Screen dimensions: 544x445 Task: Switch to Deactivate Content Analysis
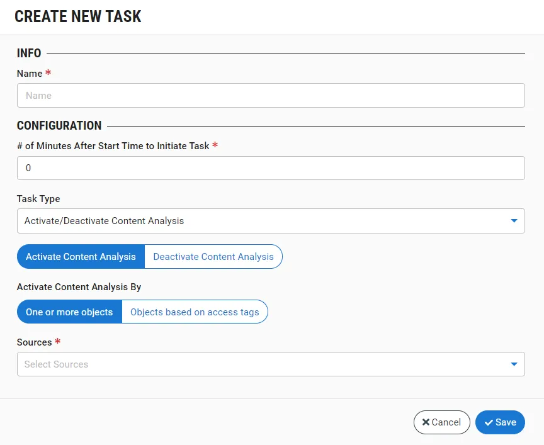pos(213,257)
